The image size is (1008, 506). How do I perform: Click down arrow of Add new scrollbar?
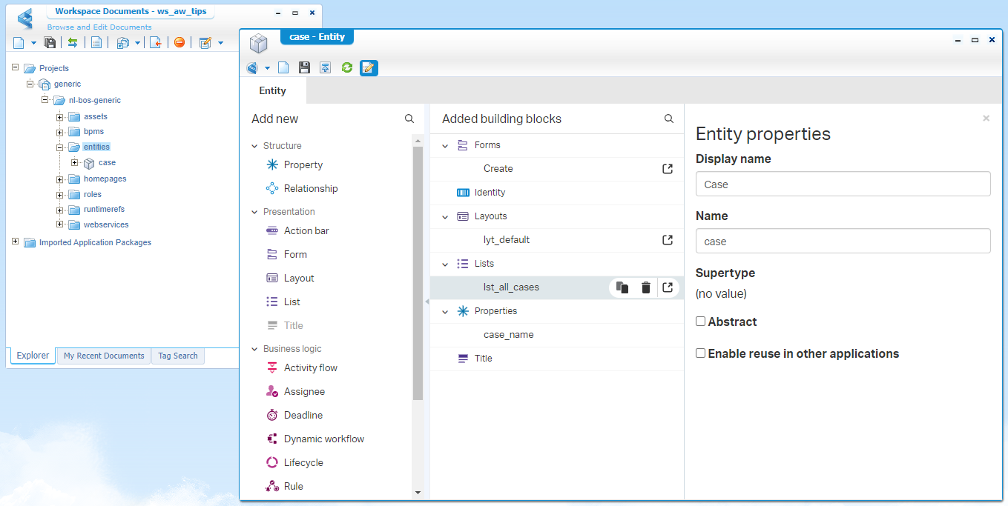[418, 493]
